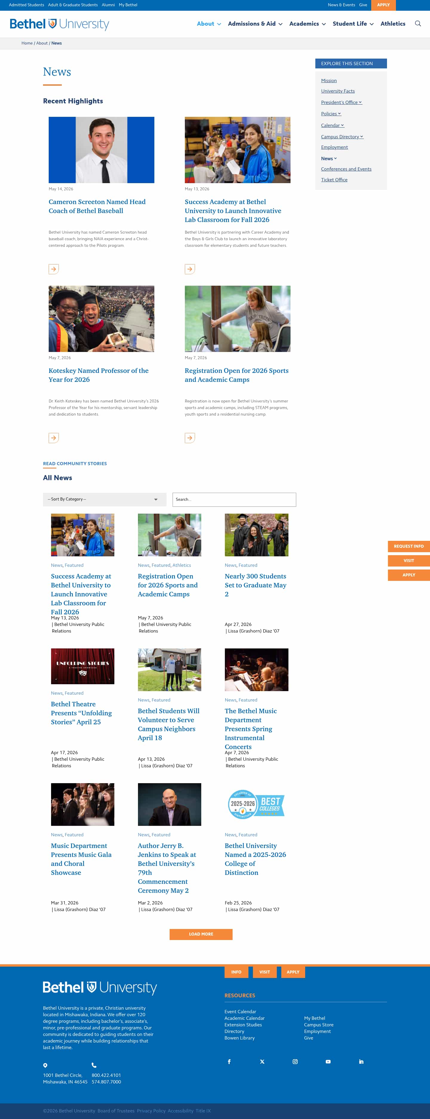
Task: Open Employment link in sidebar
Action: (x=334, y=147)
